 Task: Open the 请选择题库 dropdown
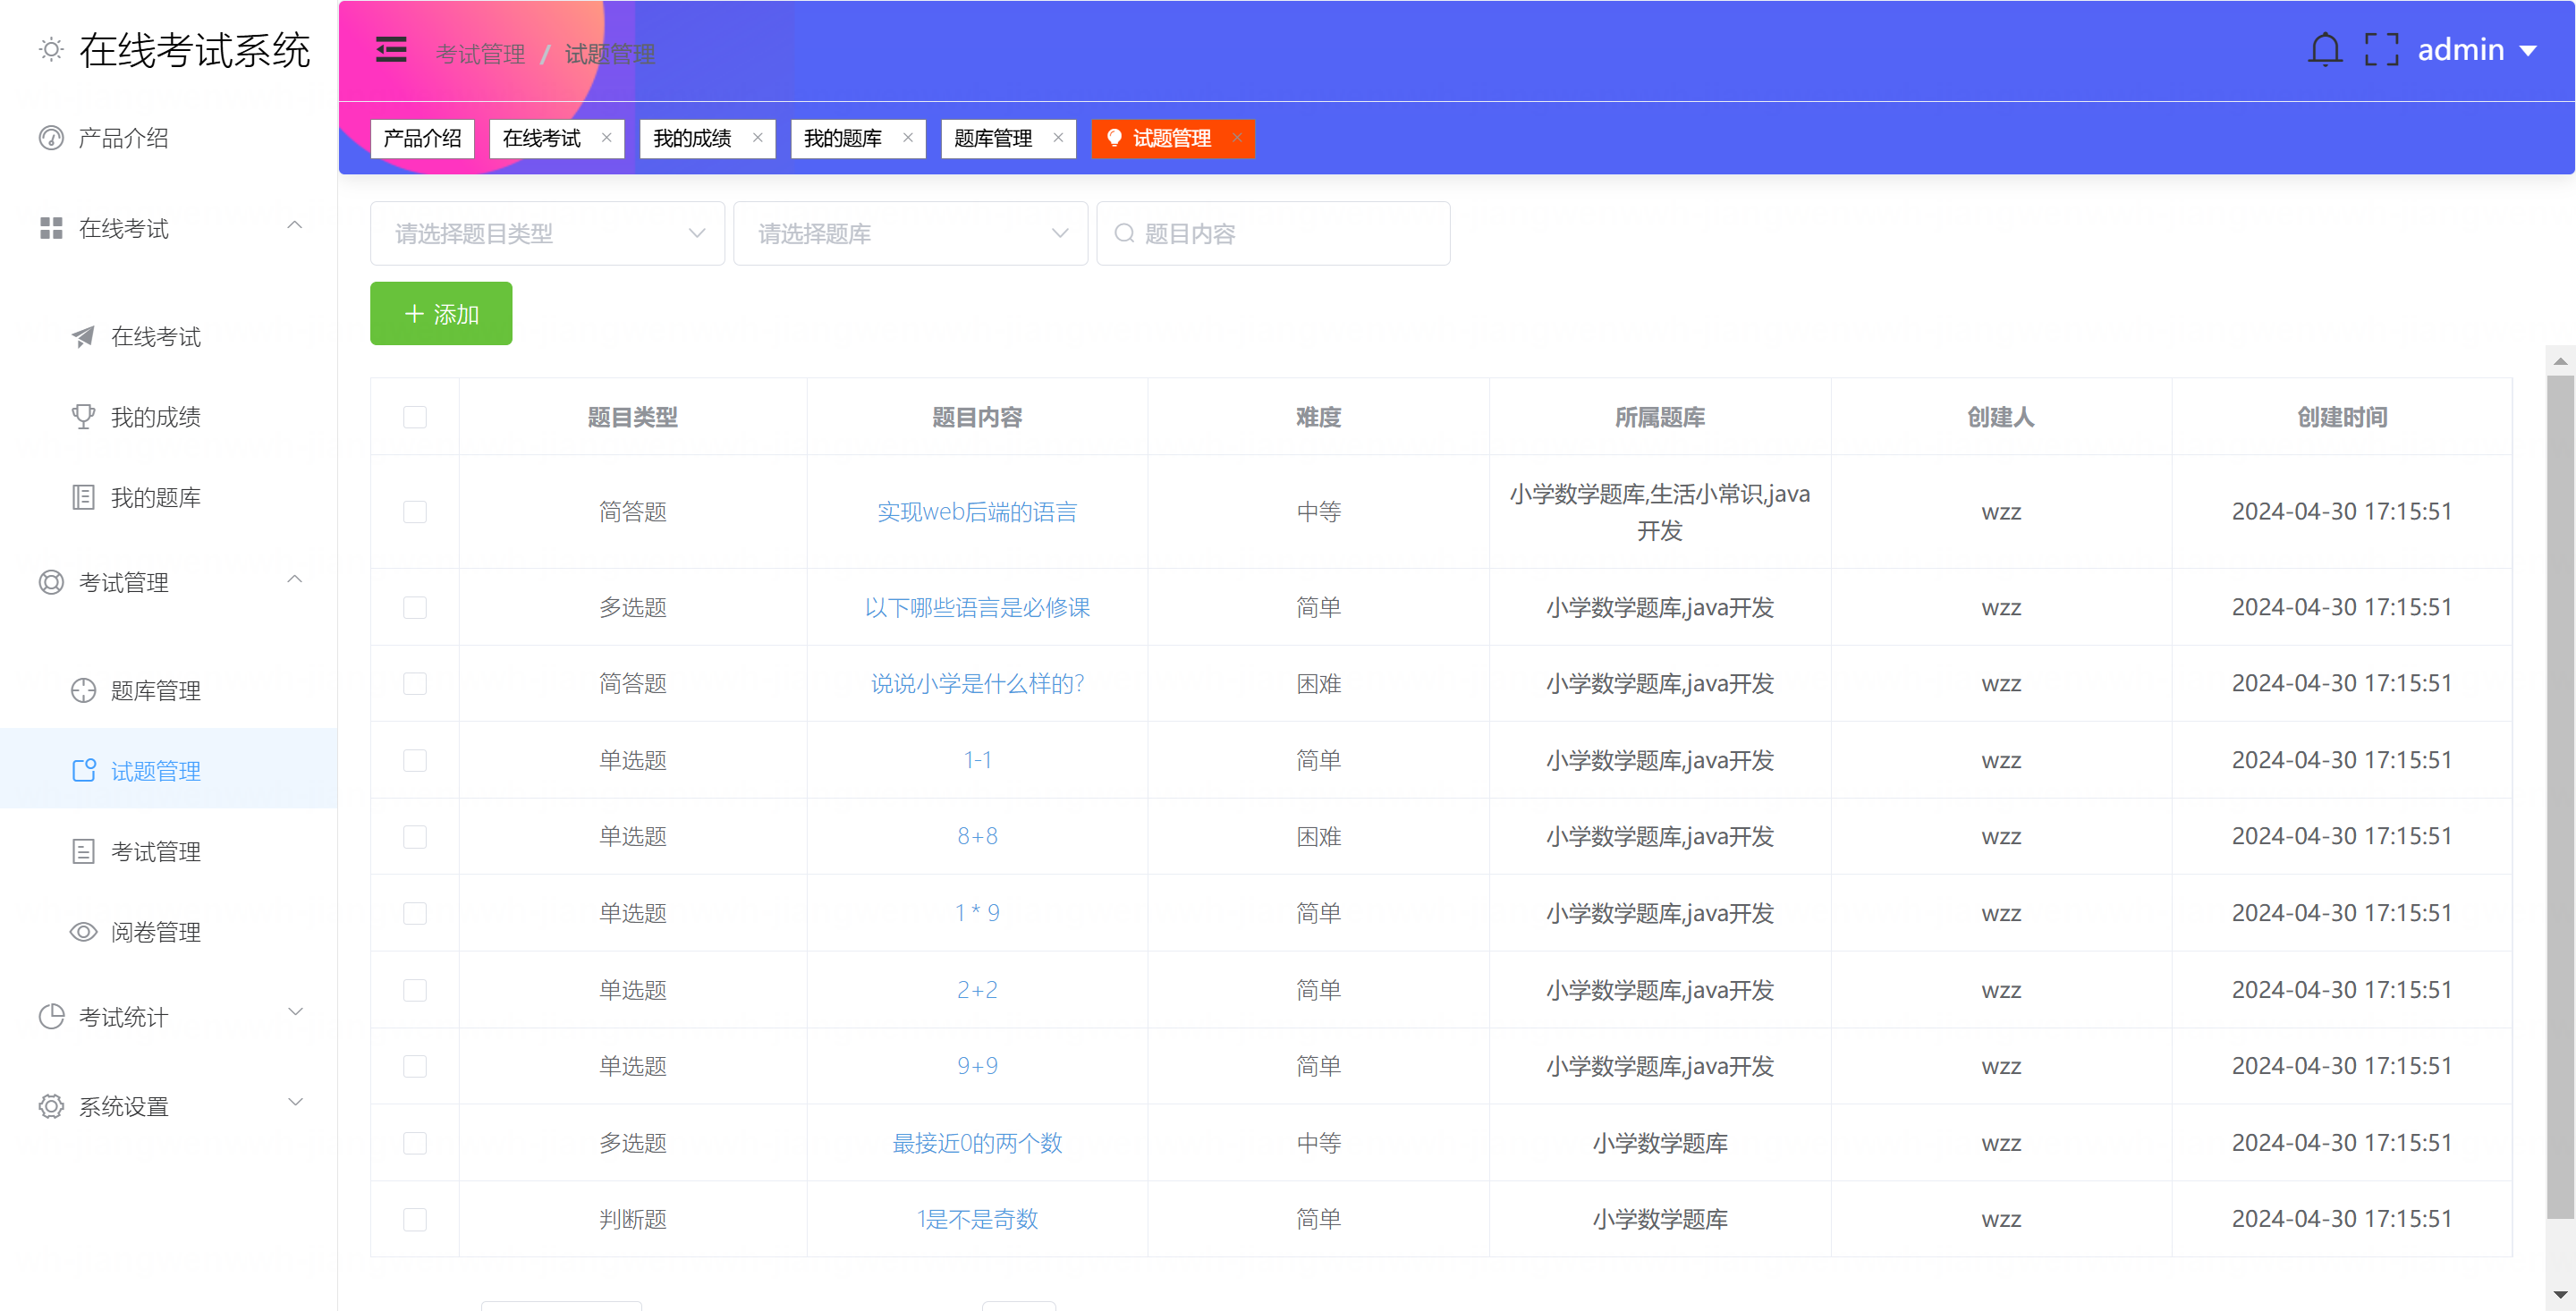coord(910,233)
